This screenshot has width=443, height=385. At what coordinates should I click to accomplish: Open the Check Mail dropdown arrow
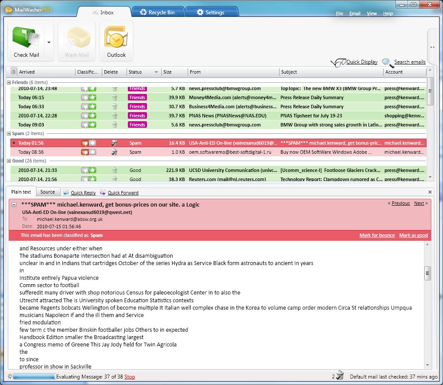click(49, 42)
